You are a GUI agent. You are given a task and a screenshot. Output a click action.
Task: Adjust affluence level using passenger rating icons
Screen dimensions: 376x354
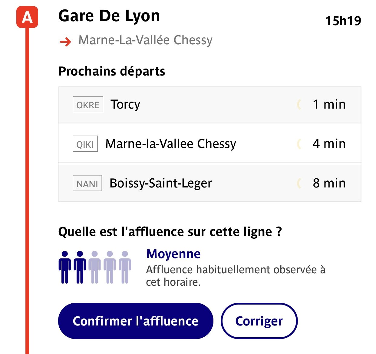coord(94,267)
